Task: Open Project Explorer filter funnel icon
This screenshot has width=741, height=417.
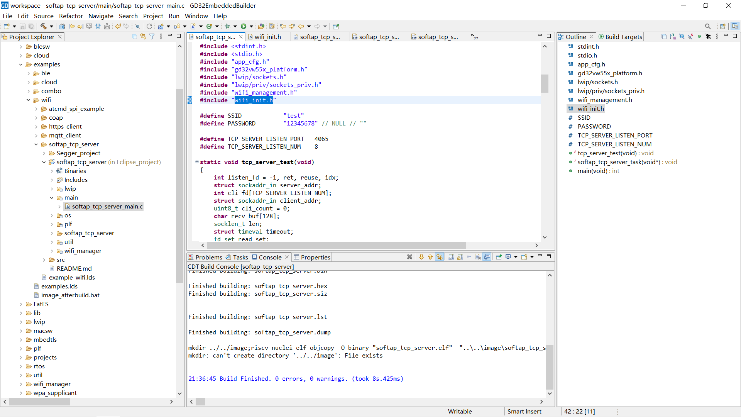Action: pyautogui.click(x=152, y=37)
